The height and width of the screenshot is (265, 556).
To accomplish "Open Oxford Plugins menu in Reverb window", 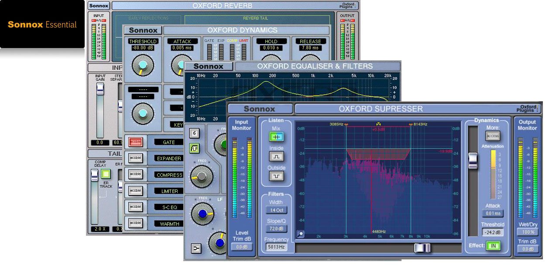I will click(348, 5).
